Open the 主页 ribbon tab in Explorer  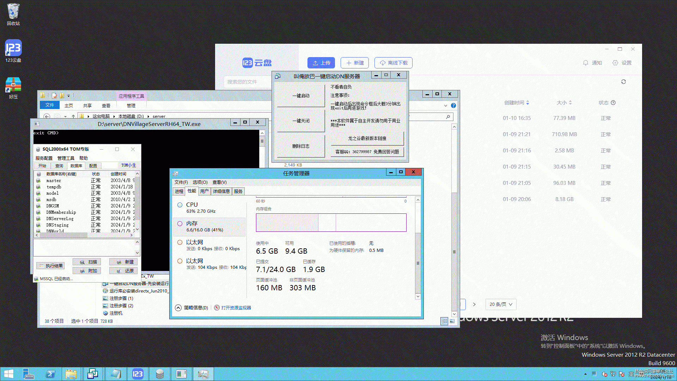pos(69,105)
